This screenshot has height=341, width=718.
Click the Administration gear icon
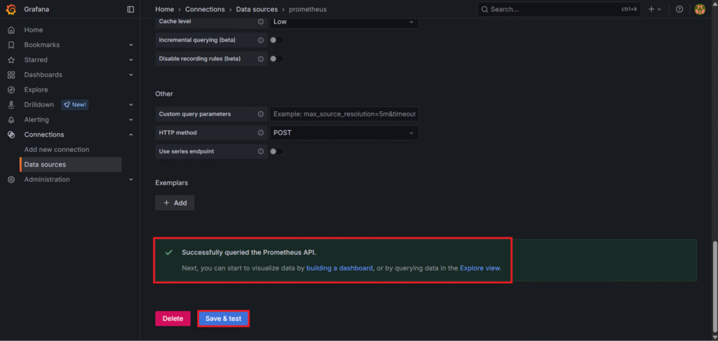pyautogui.click(x=11, y=180)
